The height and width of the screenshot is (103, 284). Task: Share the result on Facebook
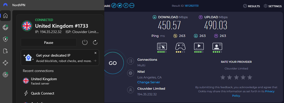(126, 6)
